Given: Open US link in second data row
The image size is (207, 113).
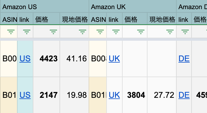Looking at the screenshot, I should click(x=25, y=95).
